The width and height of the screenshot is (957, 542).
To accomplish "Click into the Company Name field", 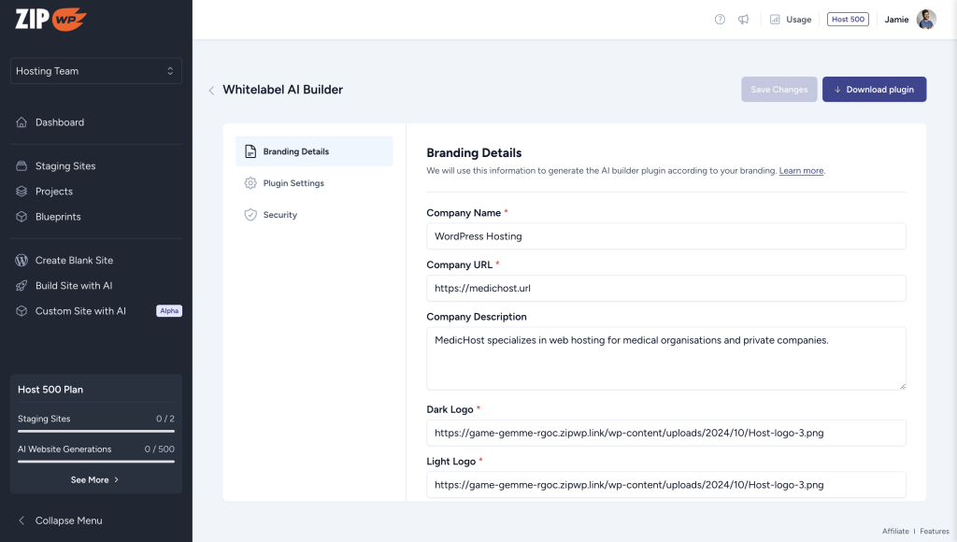I will pos(665,236).
